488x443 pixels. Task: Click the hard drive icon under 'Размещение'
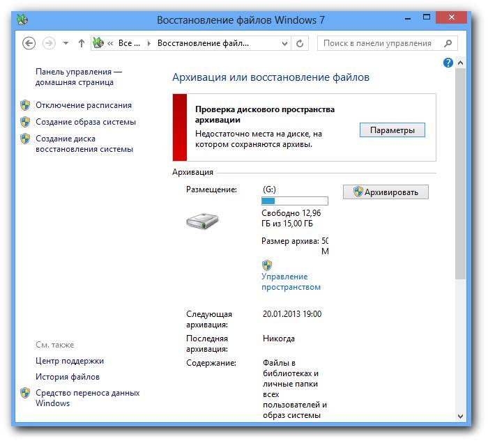(x=202, y=221)
